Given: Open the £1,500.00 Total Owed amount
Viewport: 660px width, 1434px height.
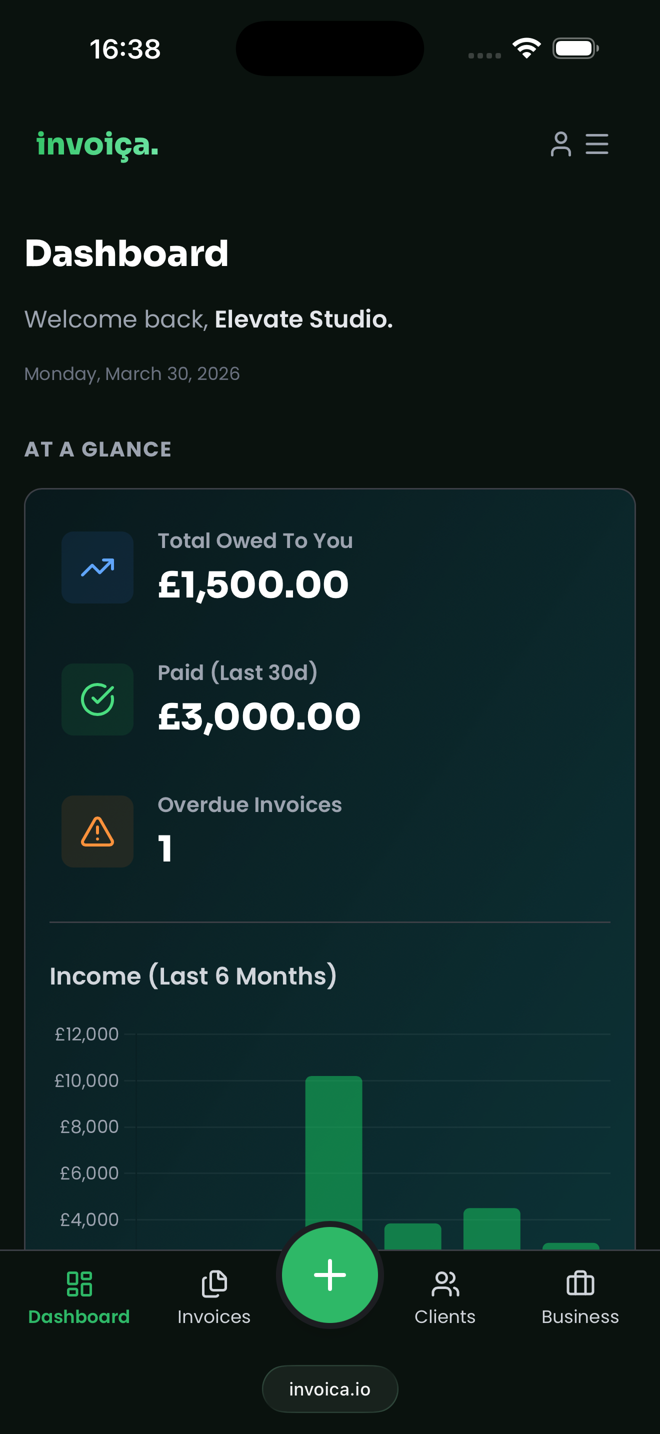Looking at the screenshot, I should [253, 585].
